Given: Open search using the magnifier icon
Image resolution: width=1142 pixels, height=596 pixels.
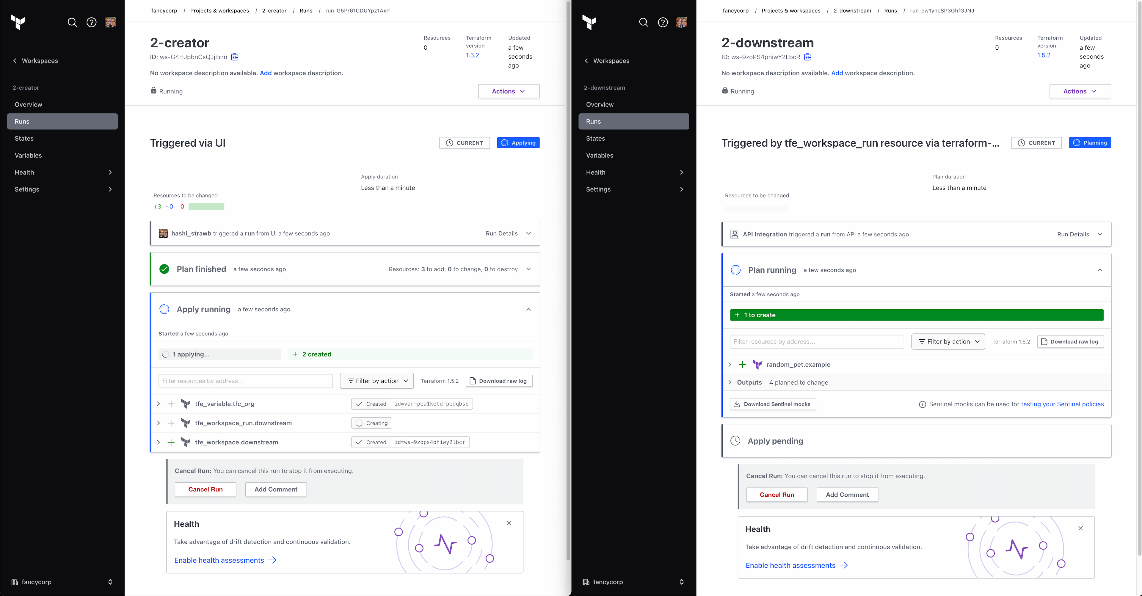Looking at the screenshot, I should 72,22.
